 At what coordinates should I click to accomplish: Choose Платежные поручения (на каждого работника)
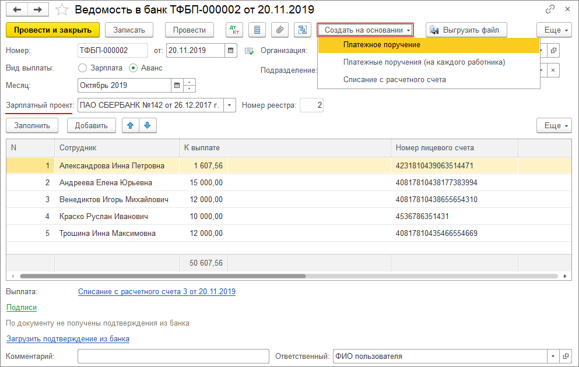click(429, 62)
